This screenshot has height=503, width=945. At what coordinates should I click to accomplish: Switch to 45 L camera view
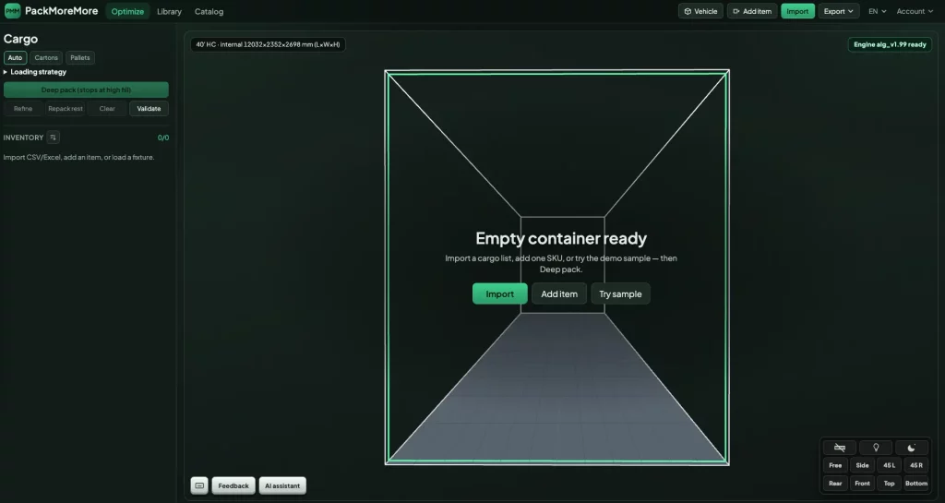coord(889,465)
